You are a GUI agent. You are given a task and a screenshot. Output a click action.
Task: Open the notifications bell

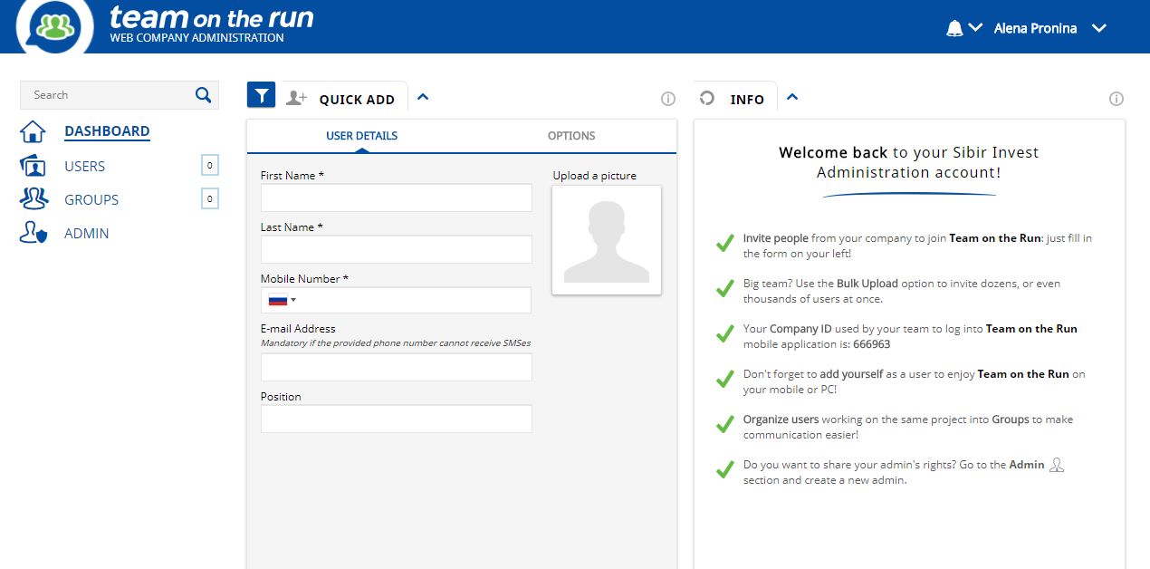(954, 28)
